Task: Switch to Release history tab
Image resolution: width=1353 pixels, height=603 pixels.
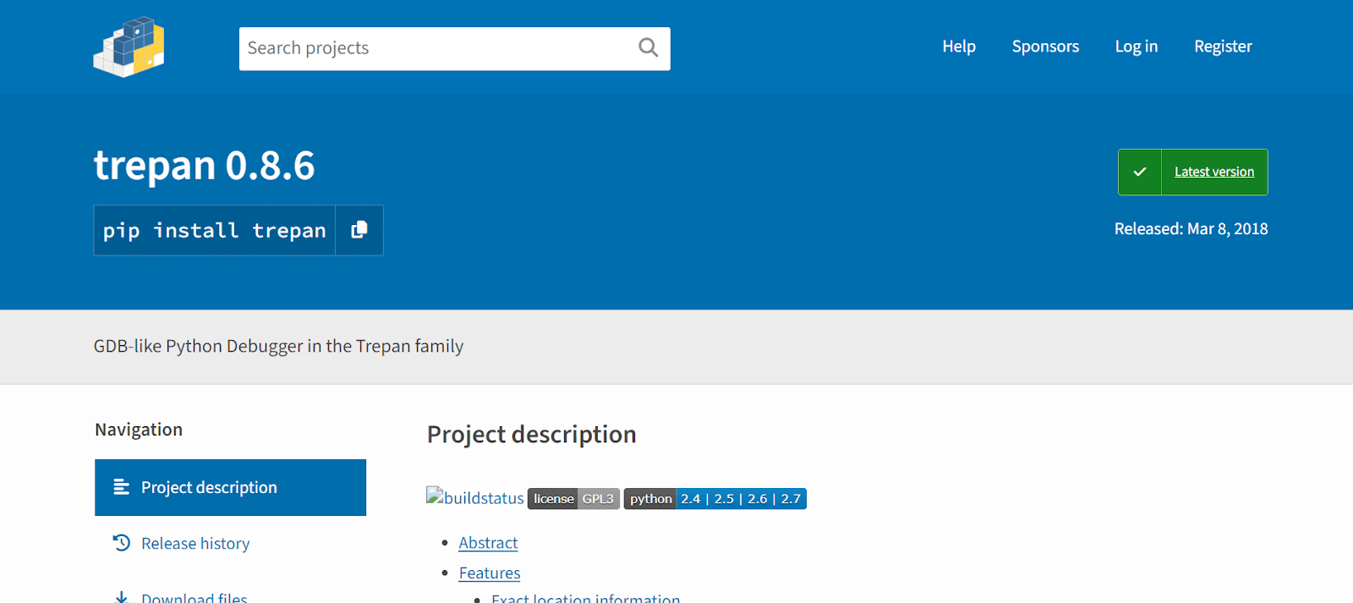Action: pyautogui.click(x=230, y=543)
